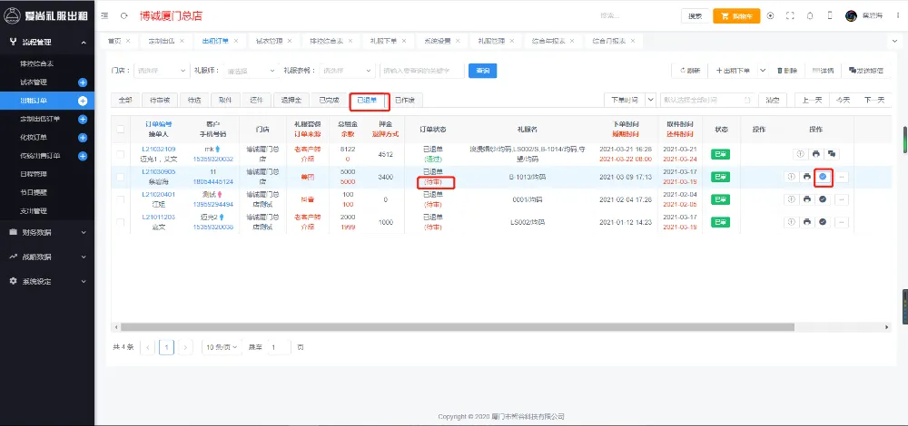Toggle the select-all checkbox in table header
This screenshot has height=426, width=908.
[x=121, y=130]
